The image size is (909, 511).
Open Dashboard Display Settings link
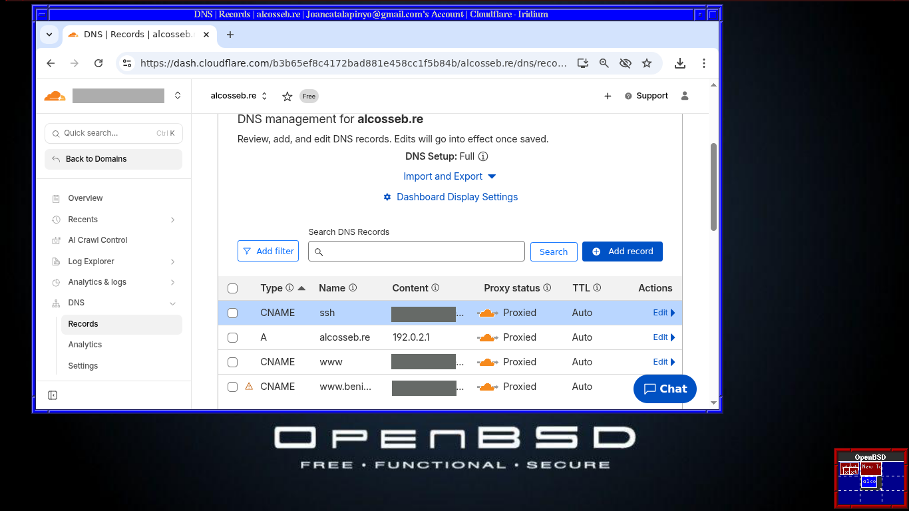[456, 197]
